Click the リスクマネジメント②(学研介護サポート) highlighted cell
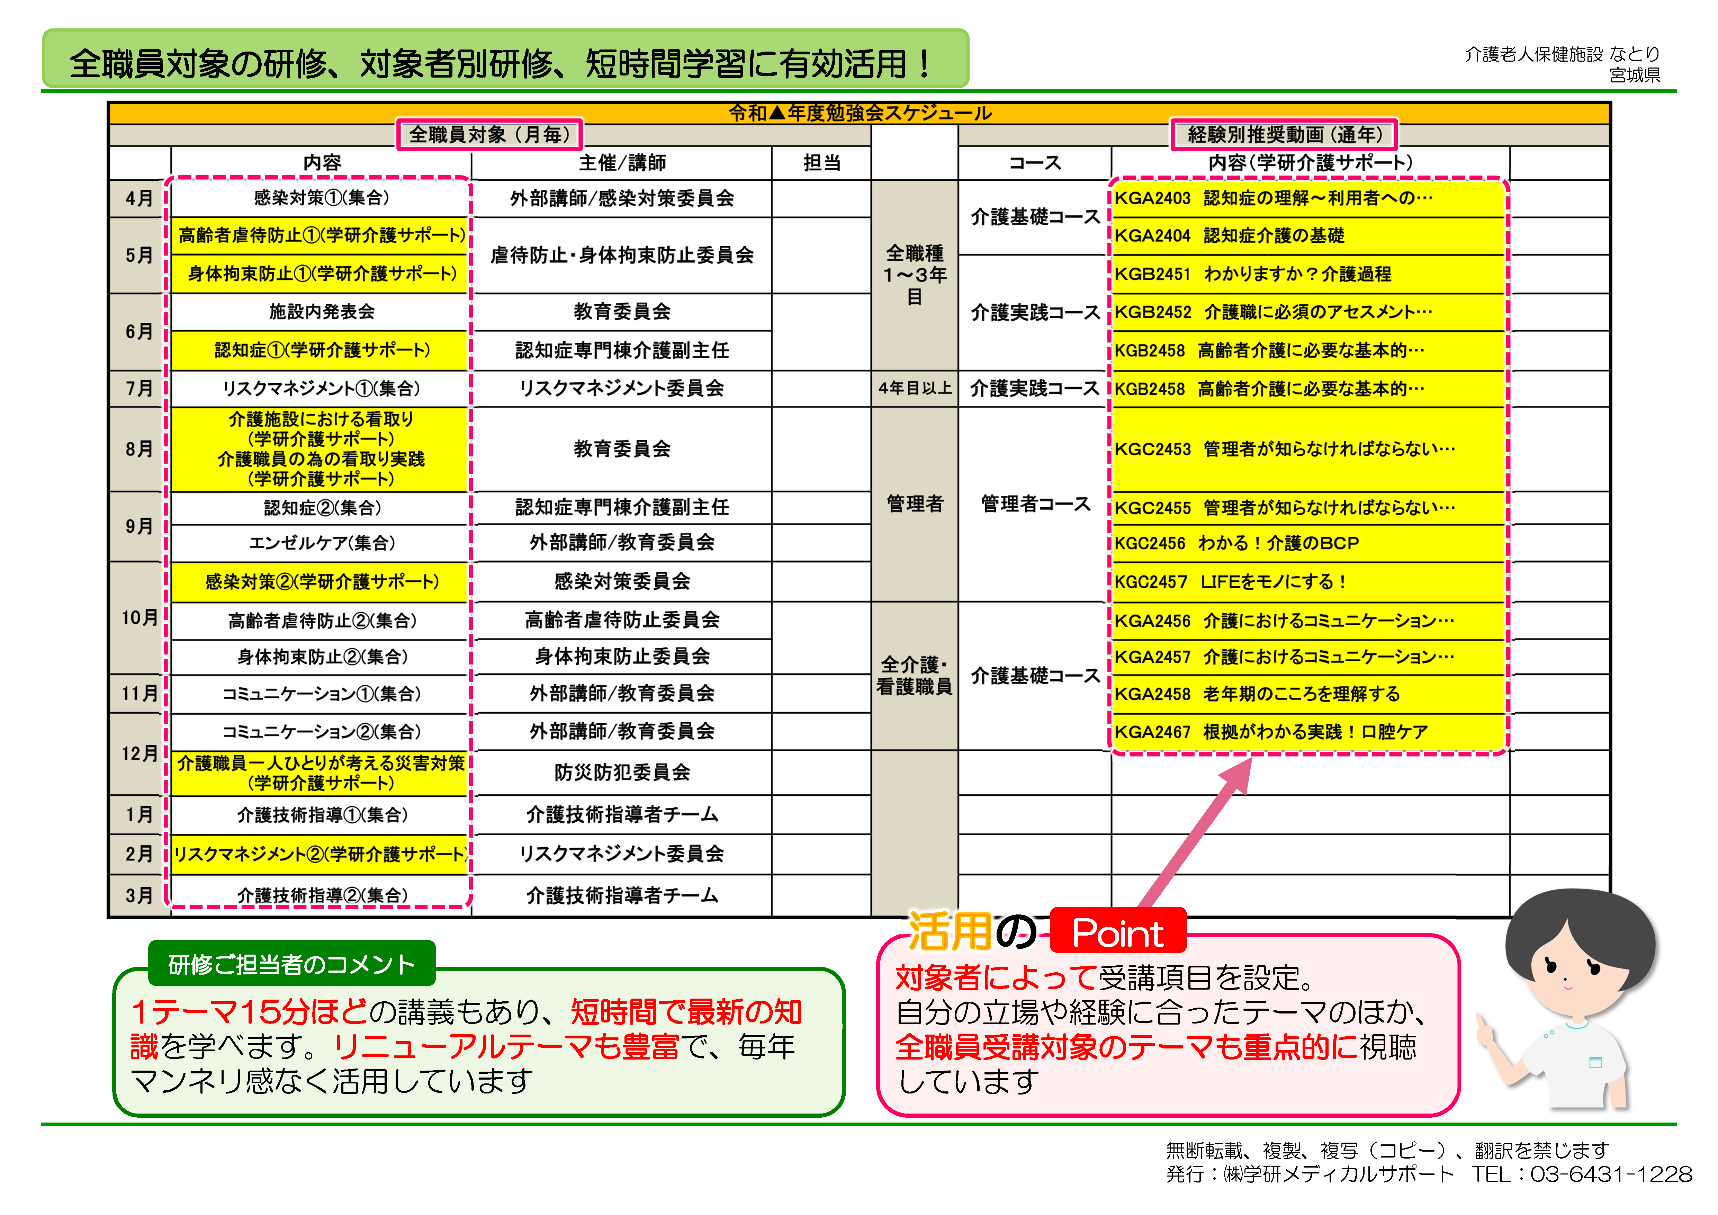The width and height of the screenshot is (1718, 1215). (x=318, y=854)
